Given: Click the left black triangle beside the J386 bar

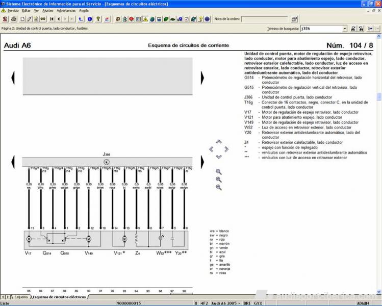Looking at the screenshot, I should 13,162.
